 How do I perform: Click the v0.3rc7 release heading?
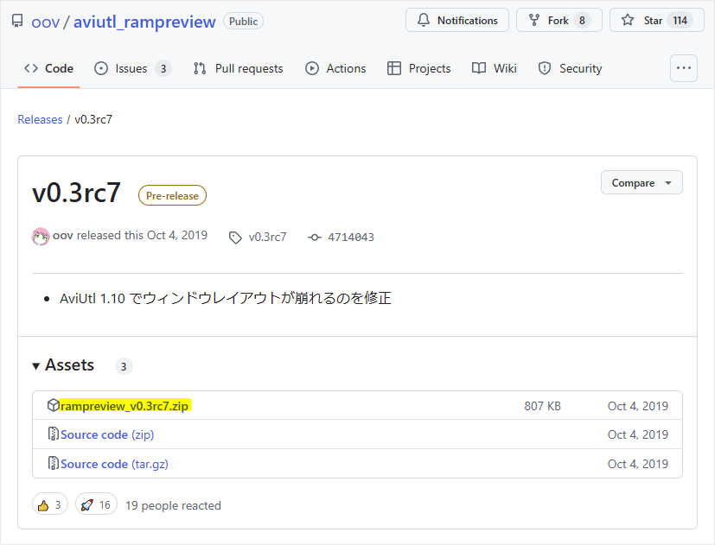77,193
